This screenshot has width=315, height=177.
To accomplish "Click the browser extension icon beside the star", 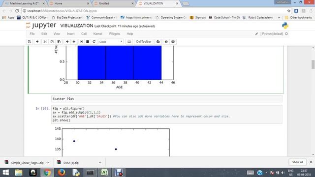I will click(x=296, y=11).
